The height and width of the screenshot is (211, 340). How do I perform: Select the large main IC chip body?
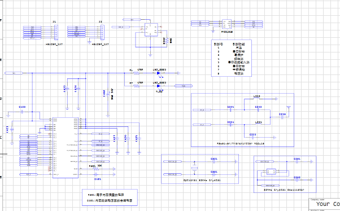(66, 148)
